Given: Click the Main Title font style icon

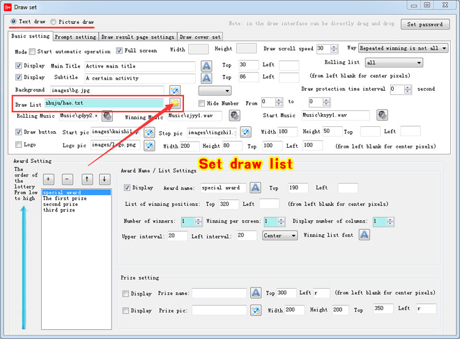Looking at the screenshot, I should (x=207, y=66).
